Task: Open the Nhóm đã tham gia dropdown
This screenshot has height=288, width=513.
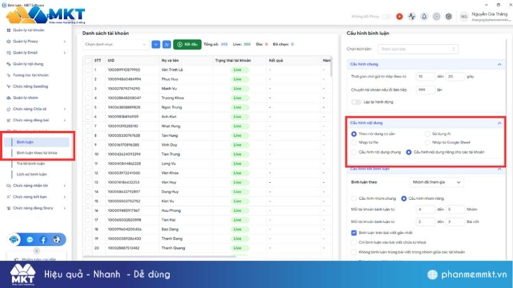Action: [x=437, y=182]
